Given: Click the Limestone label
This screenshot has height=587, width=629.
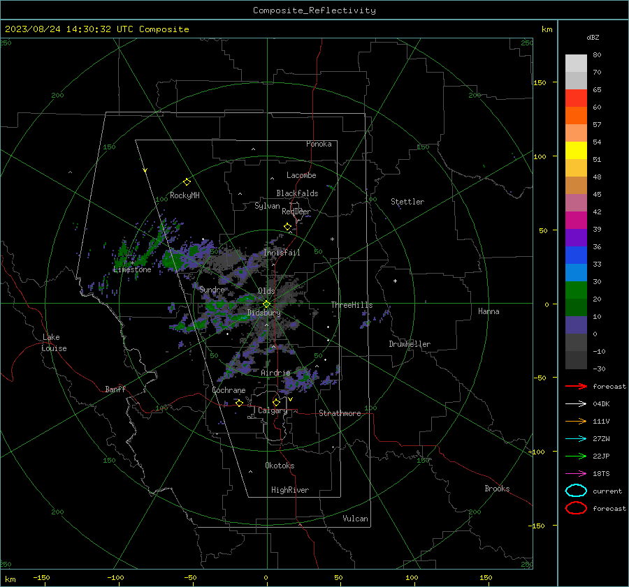Looking at the screenshot, I should pyautogui.click(x=132, y=269).
